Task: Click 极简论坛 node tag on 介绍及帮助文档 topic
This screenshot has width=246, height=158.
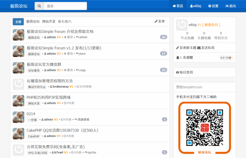Action: (x=34, y=38)
